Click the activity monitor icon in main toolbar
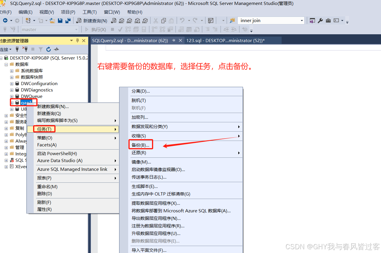The width and height of the screenshot is (381, 253). pos(211,21)
